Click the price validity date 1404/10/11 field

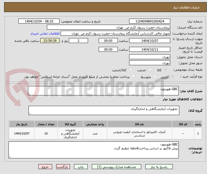coord(150,50)
